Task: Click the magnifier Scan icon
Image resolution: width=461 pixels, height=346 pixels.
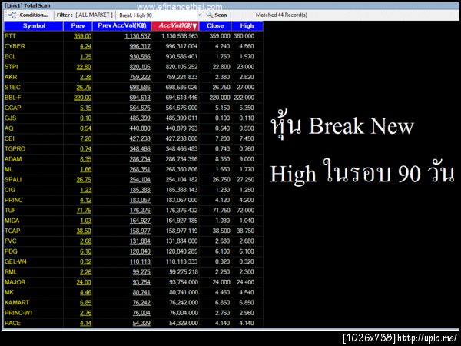Action: [x=209, y=15]
